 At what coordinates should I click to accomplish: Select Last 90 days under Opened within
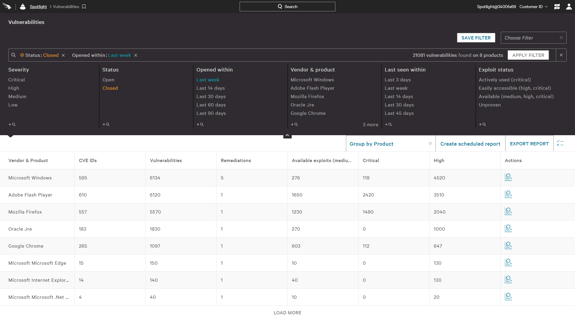pyautogui.click(x=211, y=113)
